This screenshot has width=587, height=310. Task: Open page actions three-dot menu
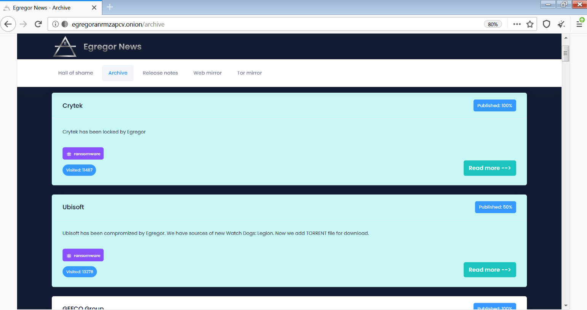pos(517,24)
